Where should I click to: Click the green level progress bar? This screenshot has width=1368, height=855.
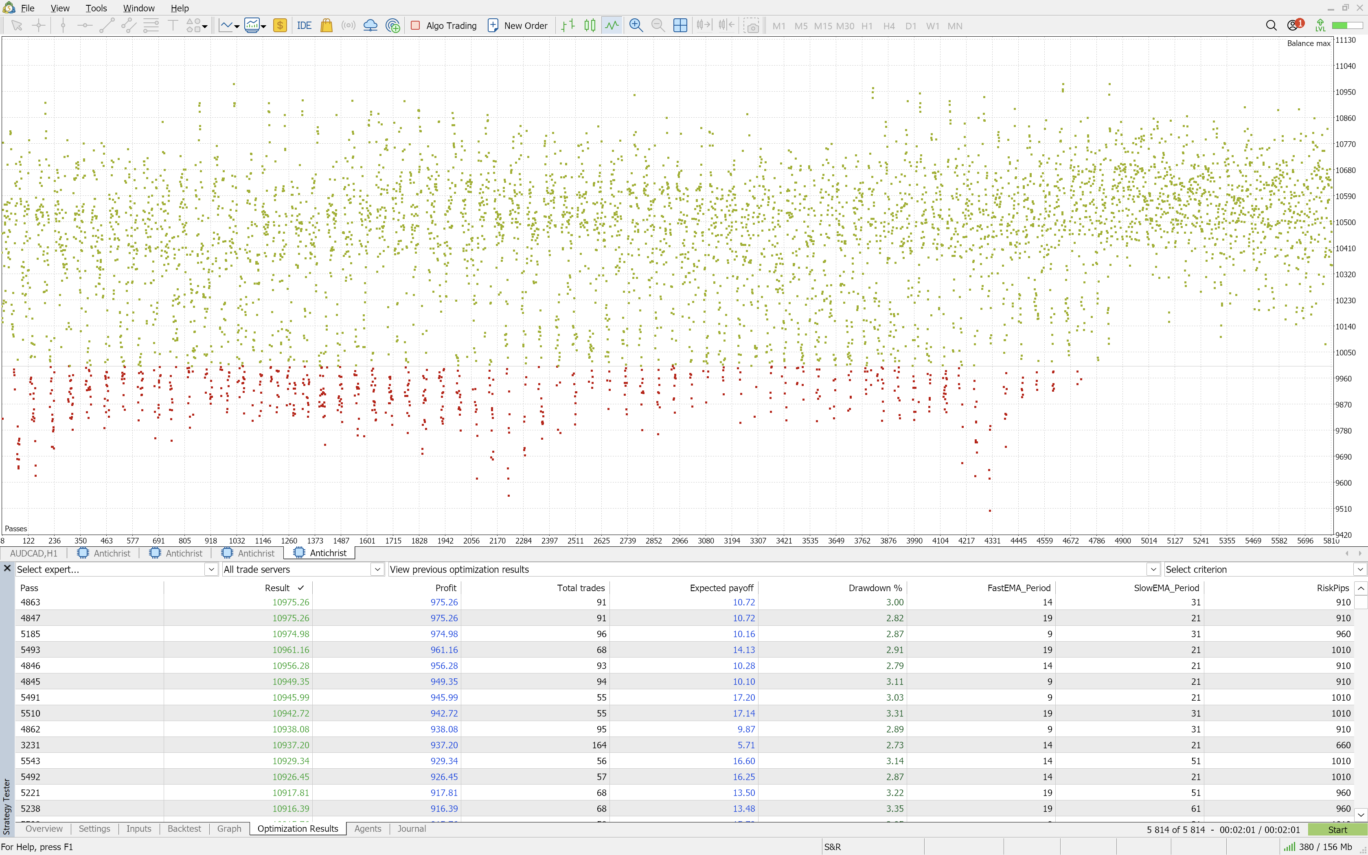[x=1346, y=25]
